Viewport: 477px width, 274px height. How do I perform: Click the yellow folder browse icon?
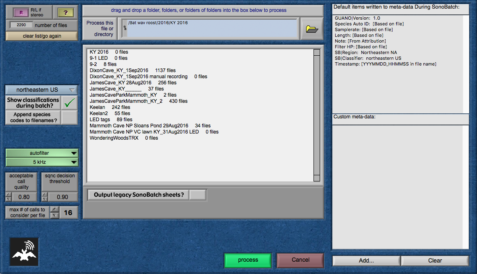pos(312,29)
